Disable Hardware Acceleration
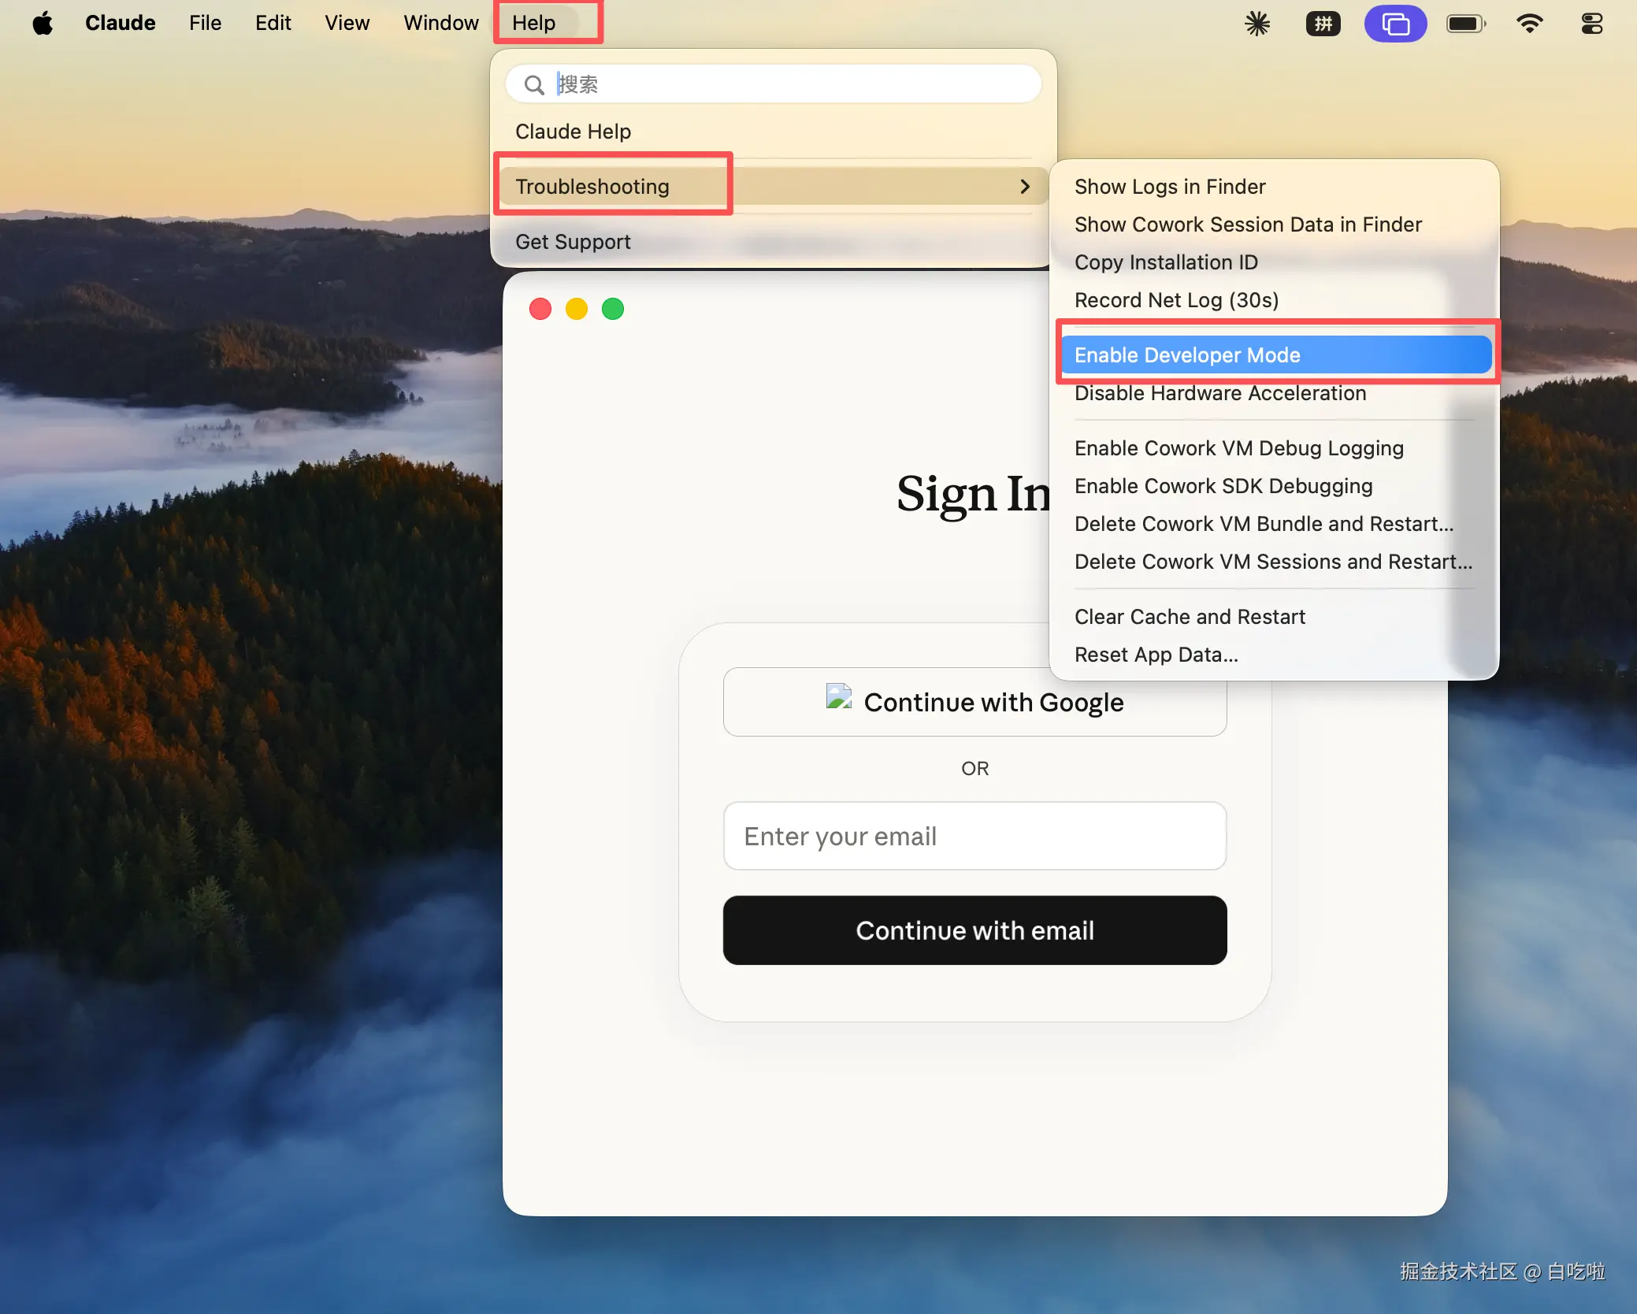This screenshot has width=1637, height=1314. click(1275, 393)
